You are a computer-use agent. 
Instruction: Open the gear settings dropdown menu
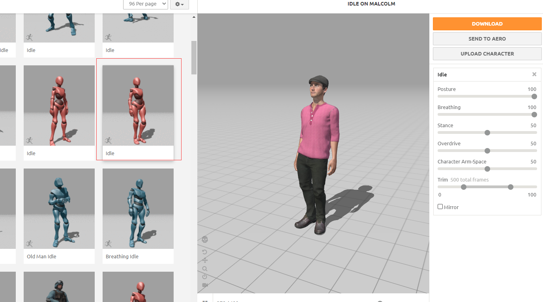coord(179,4)
